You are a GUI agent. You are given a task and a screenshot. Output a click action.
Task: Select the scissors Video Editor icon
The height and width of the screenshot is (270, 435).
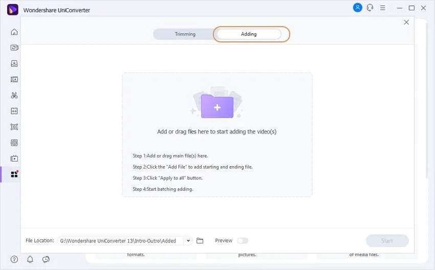point(14,95)
